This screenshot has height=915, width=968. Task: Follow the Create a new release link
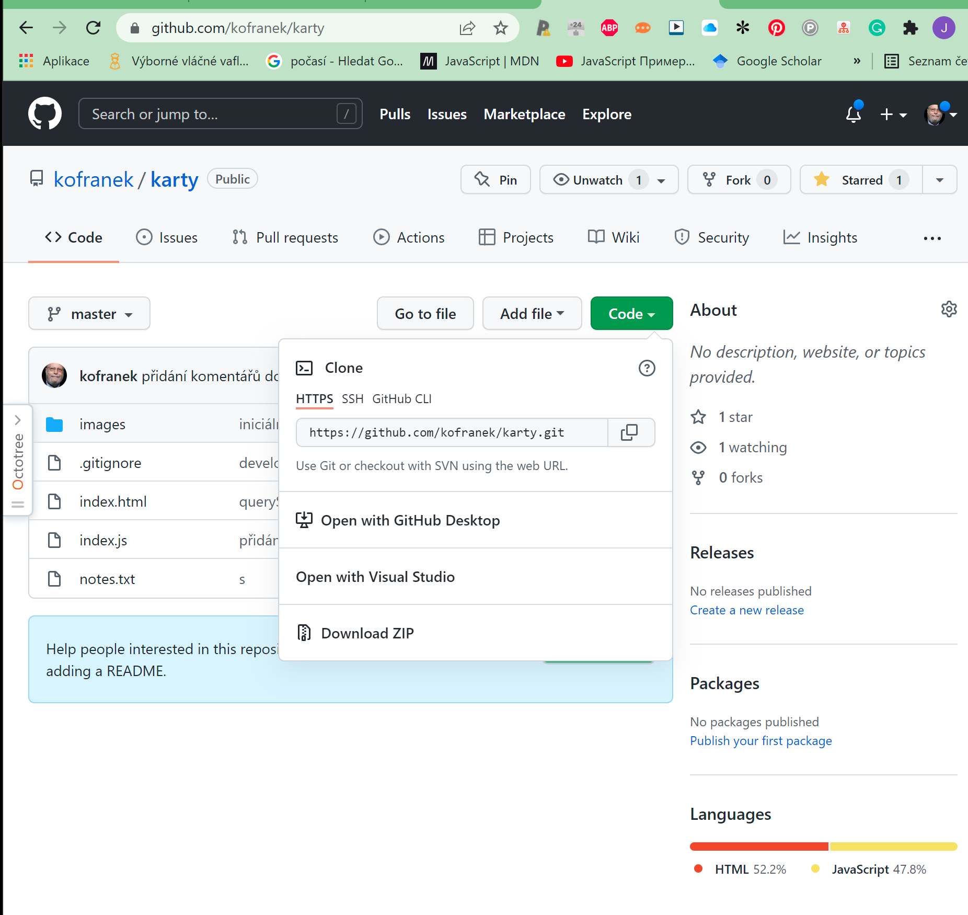coord(746,610)
